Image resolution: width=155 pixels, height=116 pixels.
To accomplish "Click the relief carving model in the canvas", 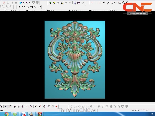I will (75, 60).
